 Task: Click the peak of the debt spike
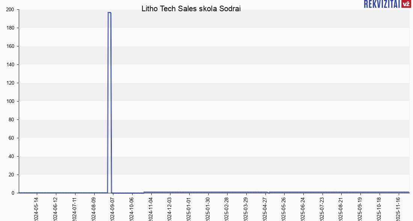[109, 13]
